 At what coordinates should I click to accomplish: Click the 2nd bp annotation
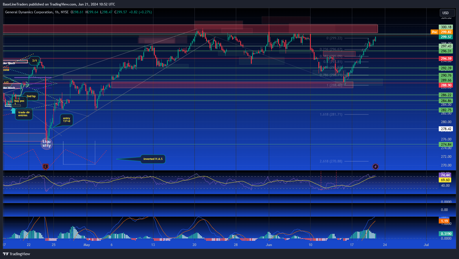click(x=31, y=96)
